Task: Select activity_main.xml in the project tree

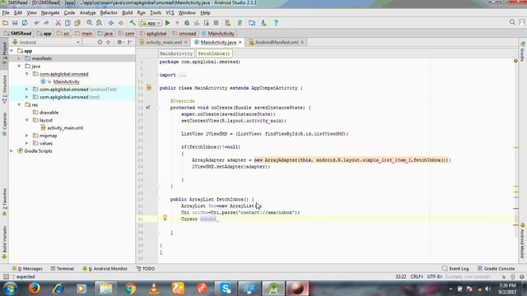Action: click(x=65, y=128)
